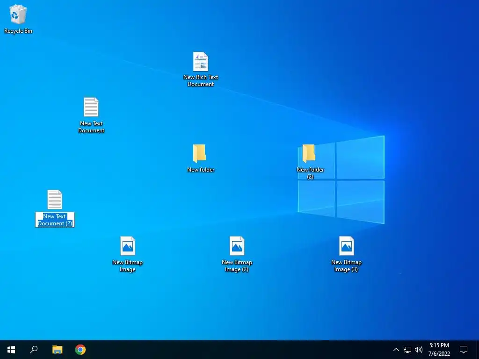Select the New Text Document file icon
The height and width of the screenshot is (359, 479).
click(91, 107)
